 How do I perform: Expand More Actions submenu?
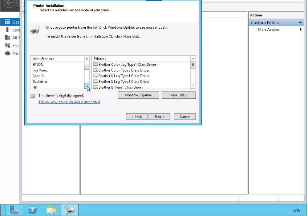tap(300, 29)
